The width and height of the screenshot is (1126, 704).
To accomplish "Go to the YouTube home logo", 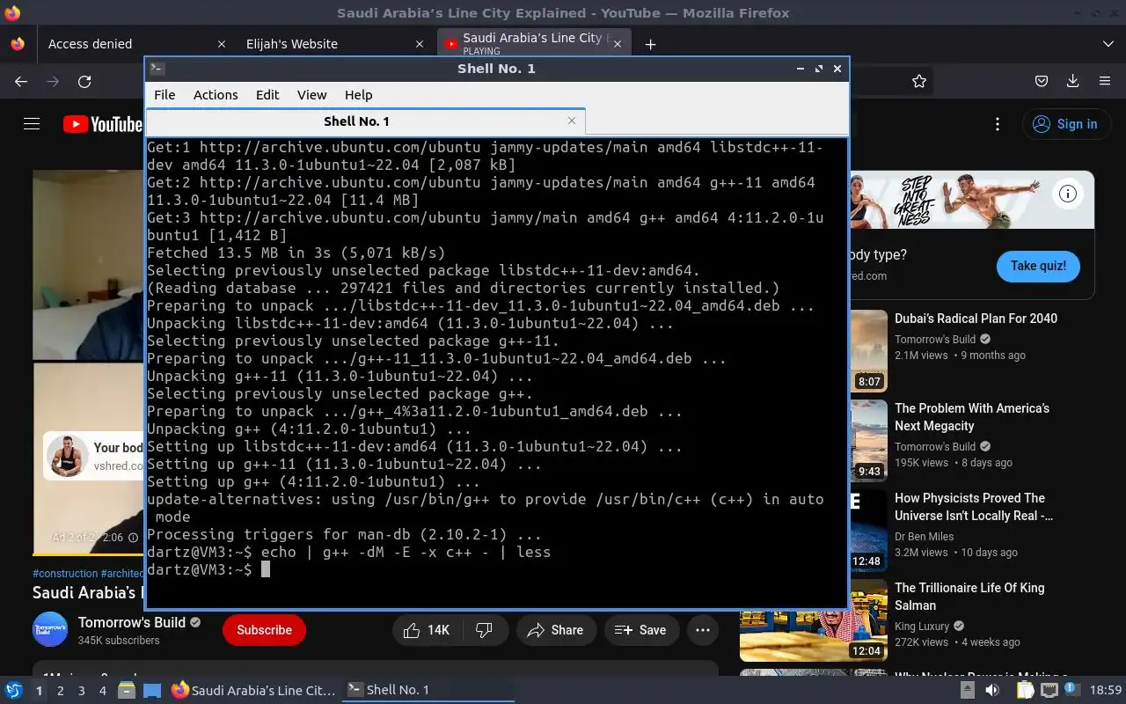I will [102, 124].
